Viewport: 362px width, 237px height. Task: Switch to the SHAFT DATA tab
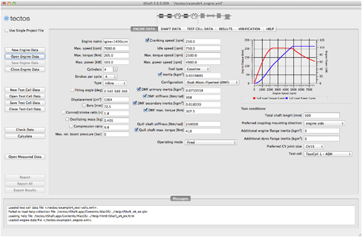[x=171, y=29]
